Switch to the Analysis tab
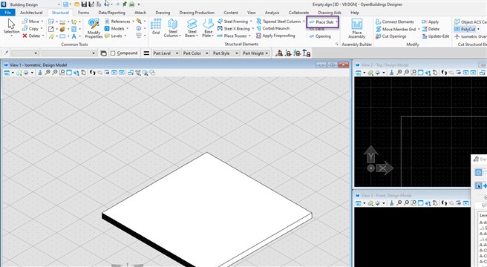The image size is (487, 267). (272, 13)
